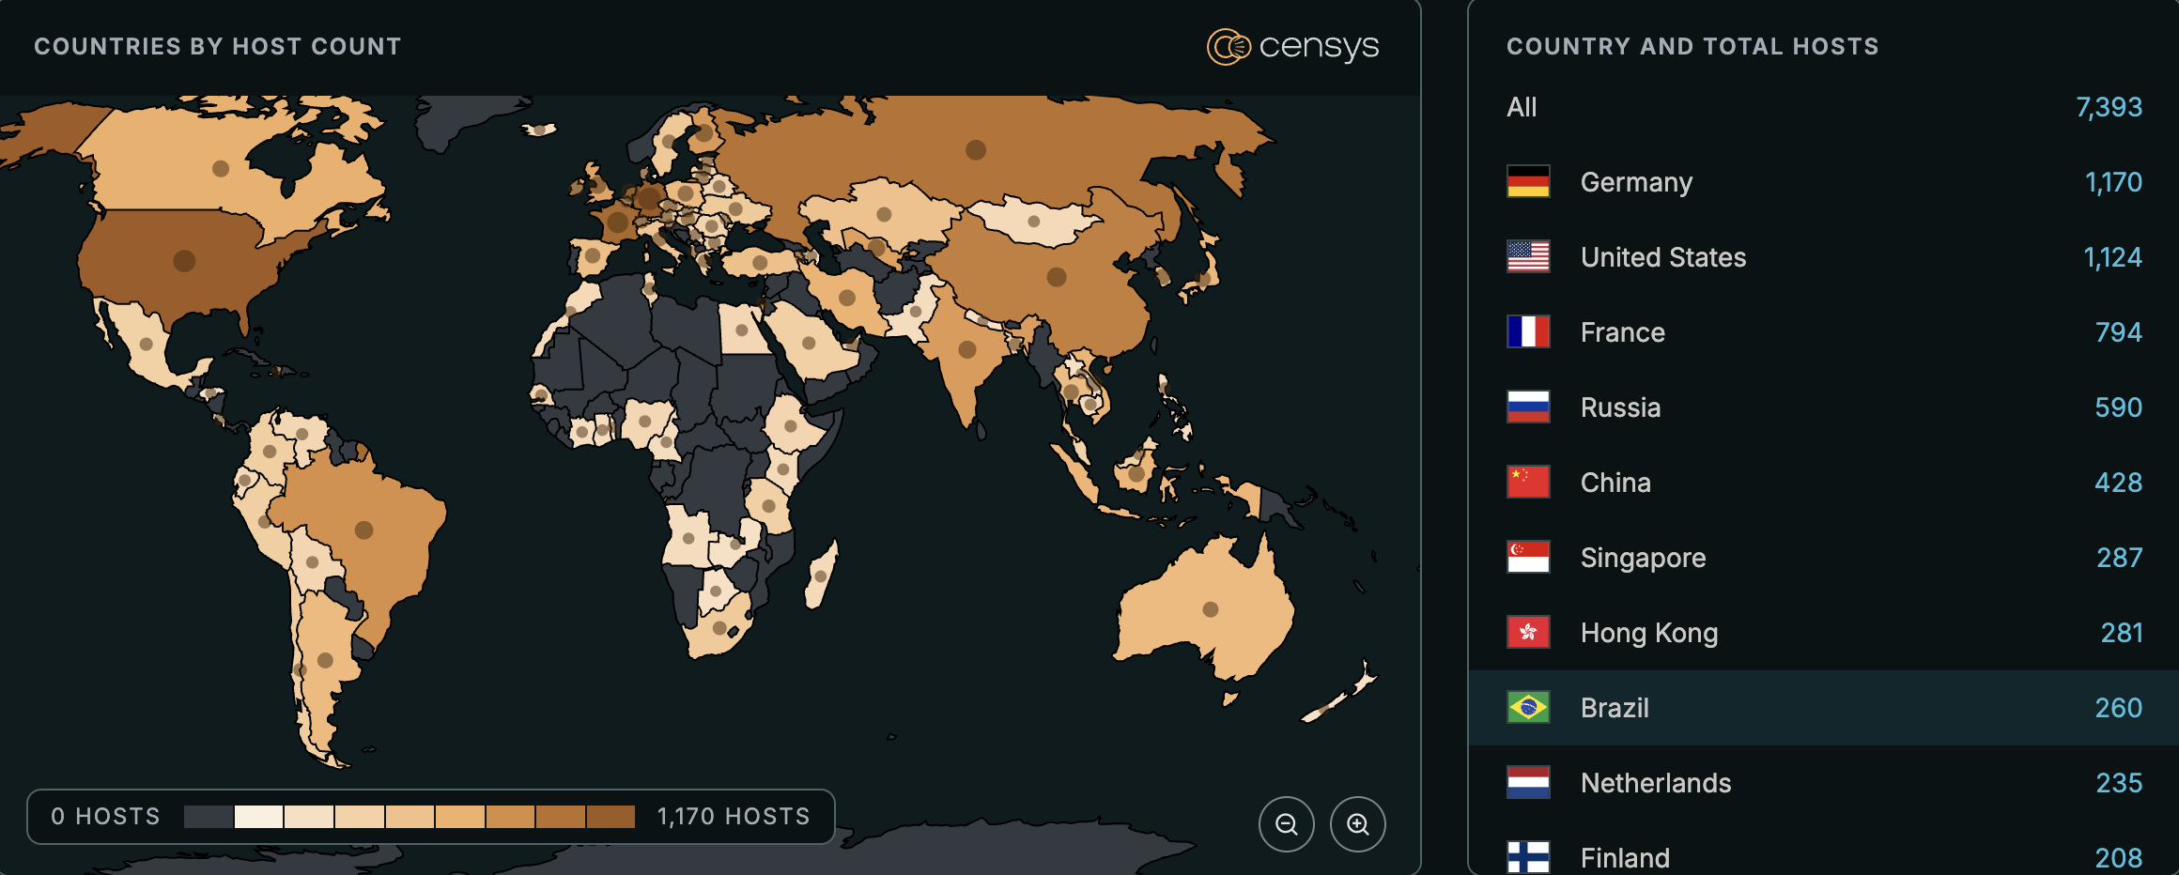Click the darkest brown legend swatch

[610, 817]
